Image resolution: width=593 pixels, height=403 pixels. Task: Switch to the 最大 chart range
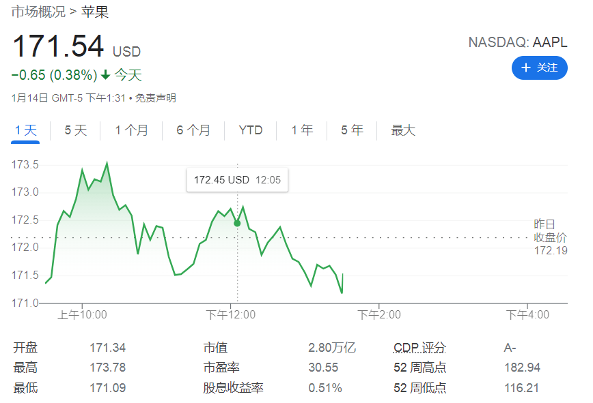point(402,130)
